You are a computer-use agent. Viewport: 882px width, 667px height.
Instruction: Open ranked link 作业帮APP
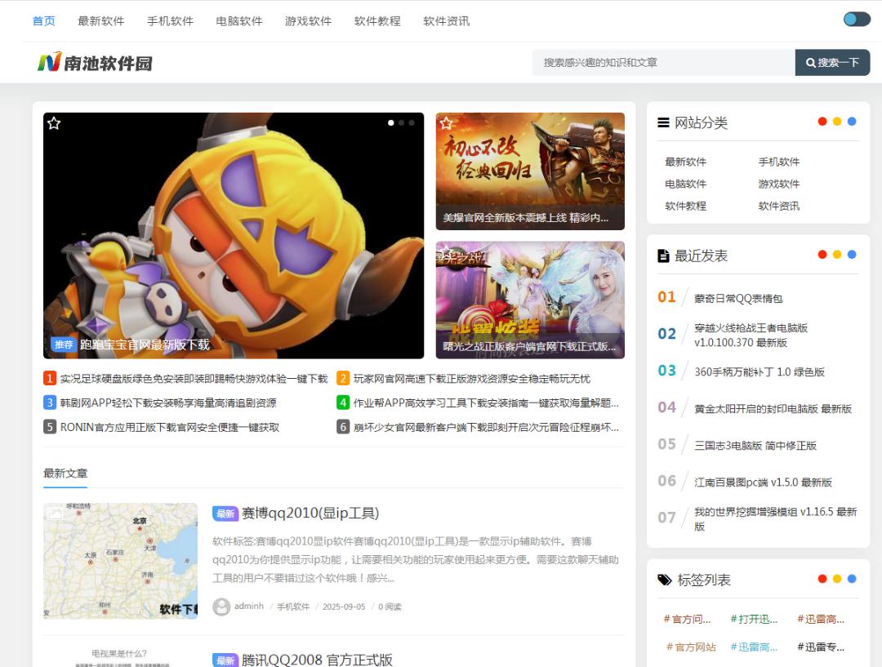point(486,402)
